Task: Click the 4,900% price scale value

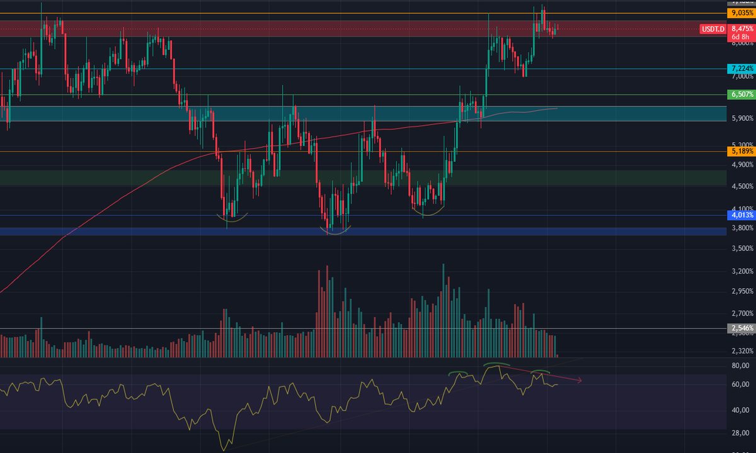Action: (x=742, y=164)
